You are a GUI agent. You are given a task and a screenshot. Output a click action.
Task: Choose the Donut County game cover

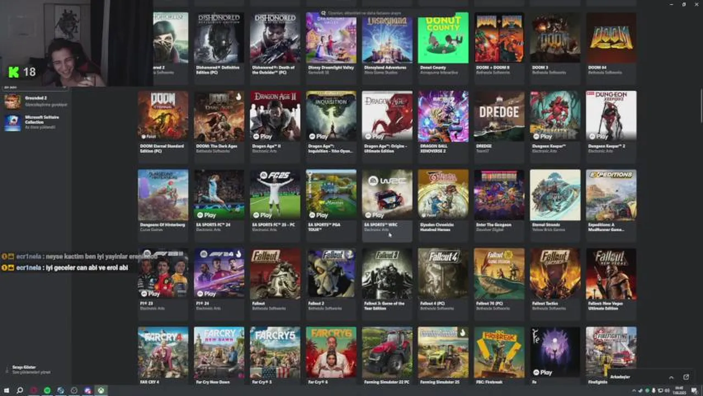tap(443, 37)
